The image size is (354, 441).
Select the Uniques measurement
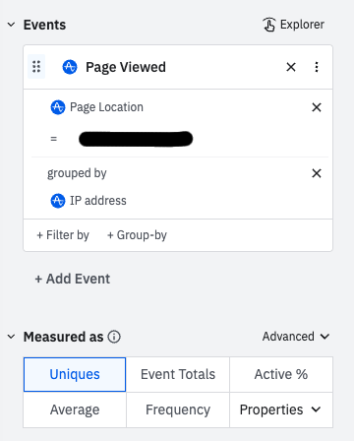[75, 374]
